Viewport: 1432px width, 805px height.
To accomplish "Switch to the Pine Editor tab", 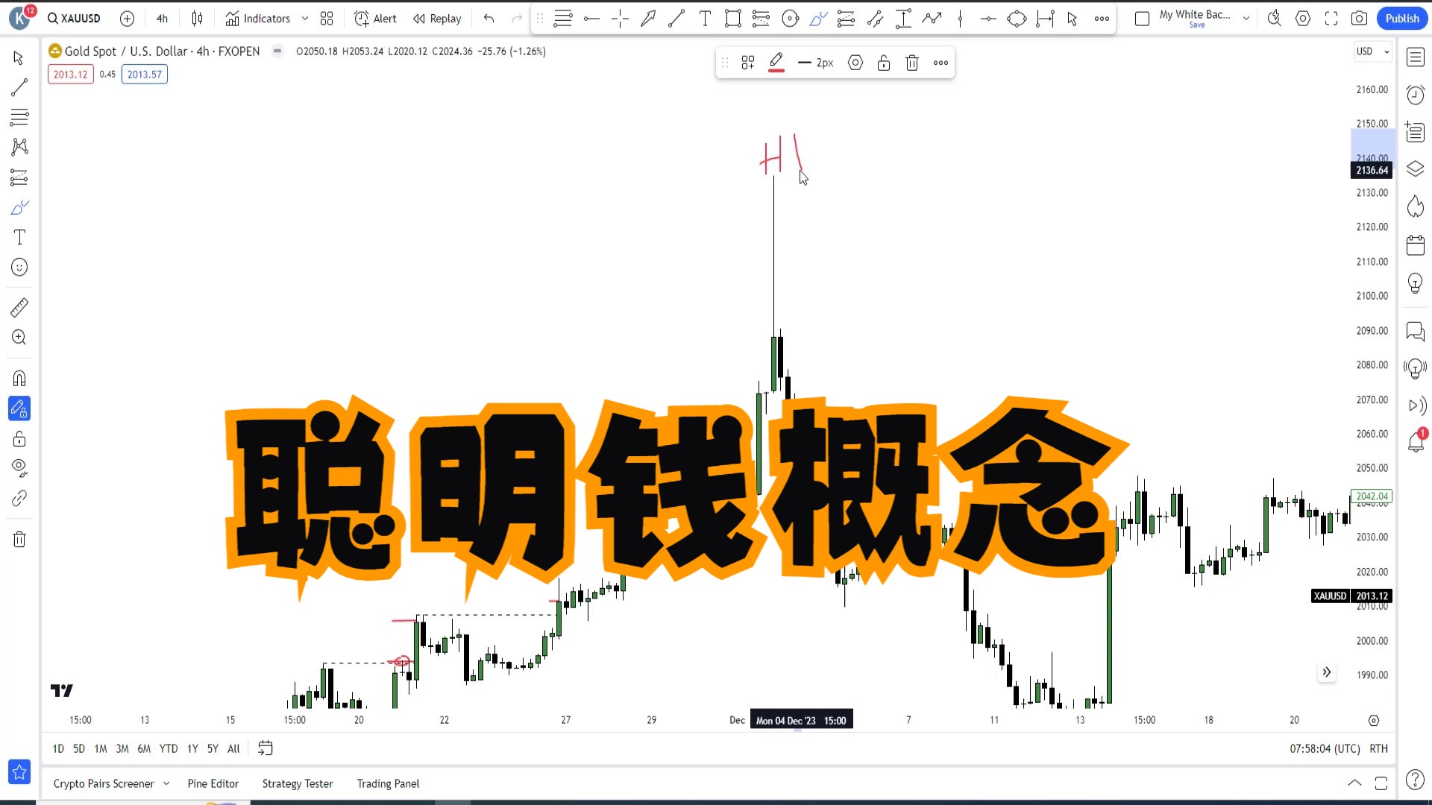I will pyautogui.click(x=213, y=783).
